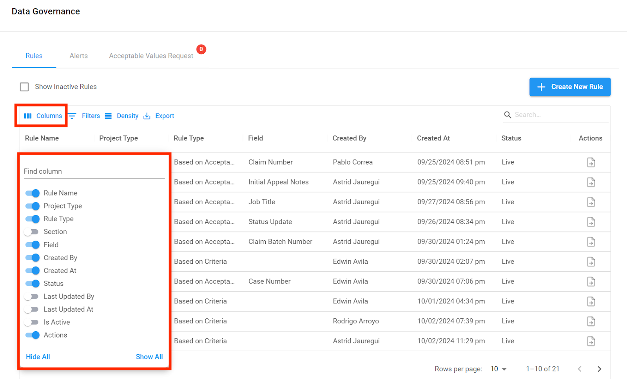The width and height of the screenshot is (627, 379).
Task: Click Rodrigo Arroyo cell
Action: tap(356, 321)
